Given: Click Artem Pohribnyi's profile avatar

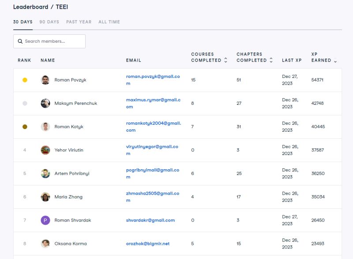Looking at the screenshot, I should click(45, 174).
